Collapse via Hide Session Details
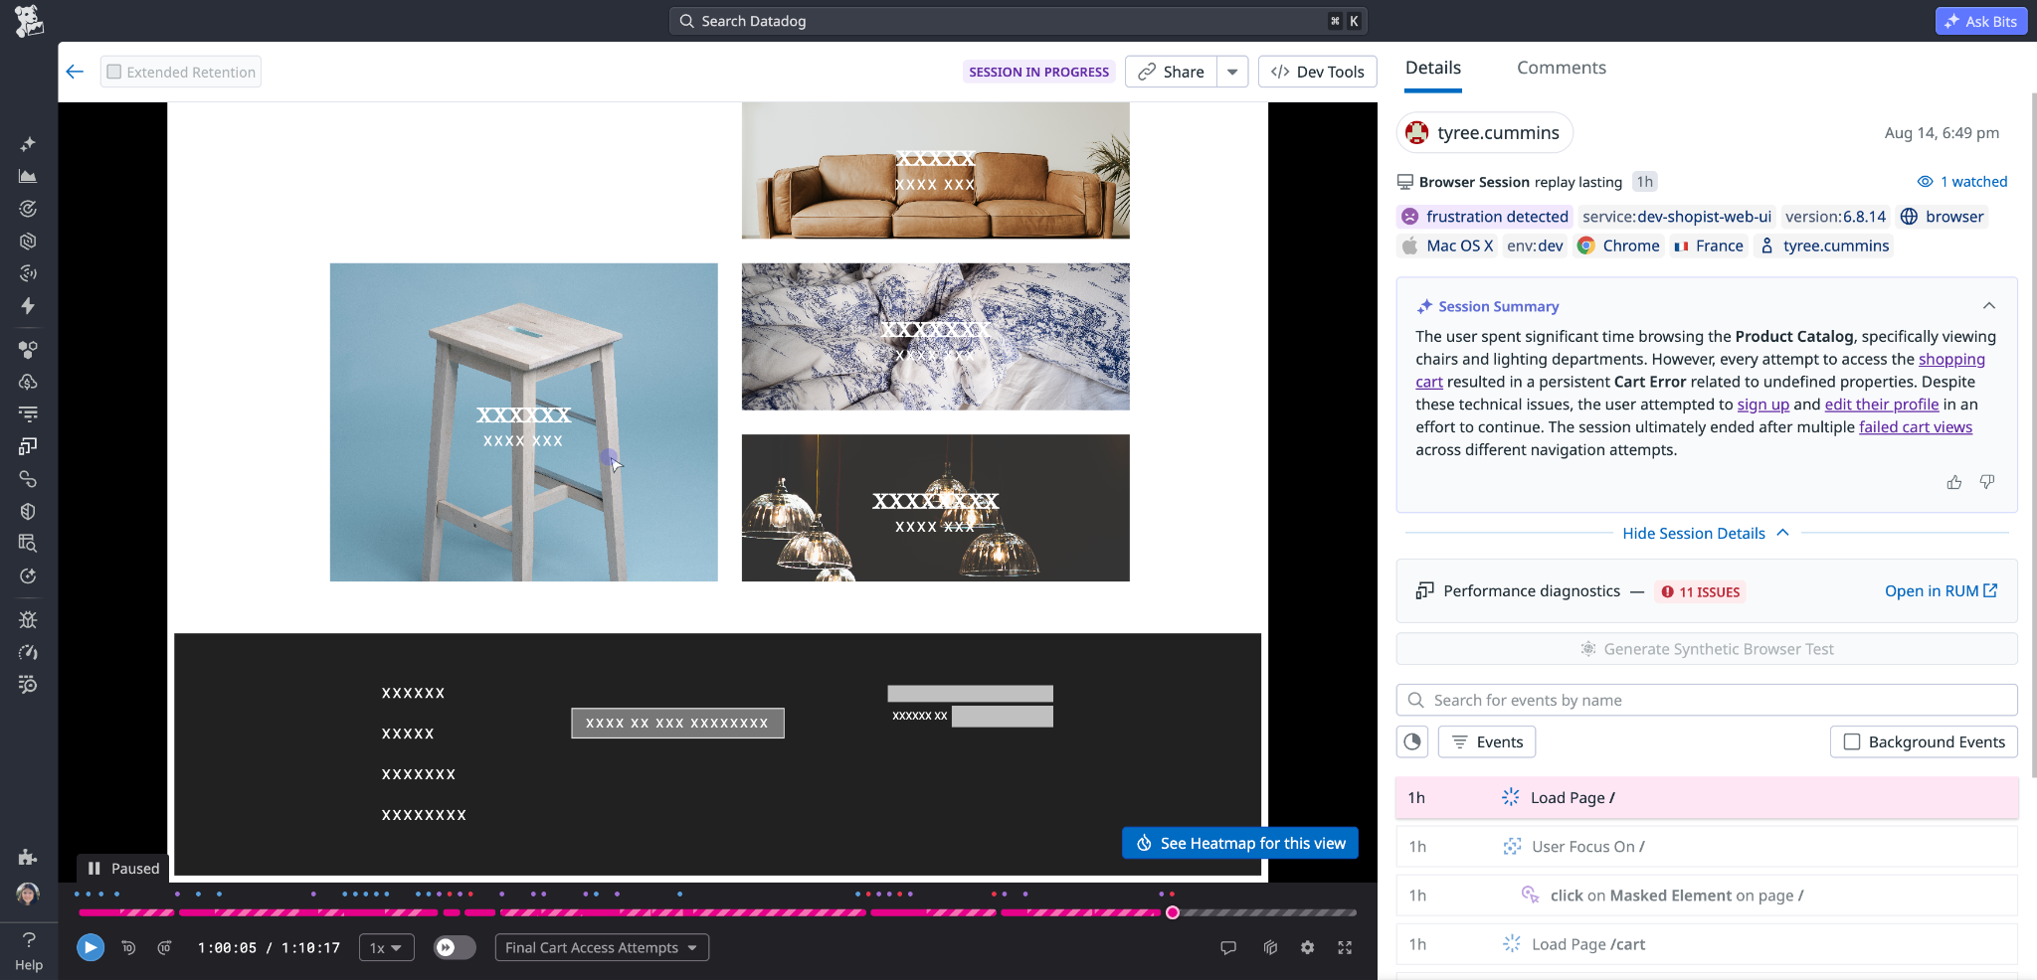Screen dimensions: 2037x980 click(x=1706, y=533)
